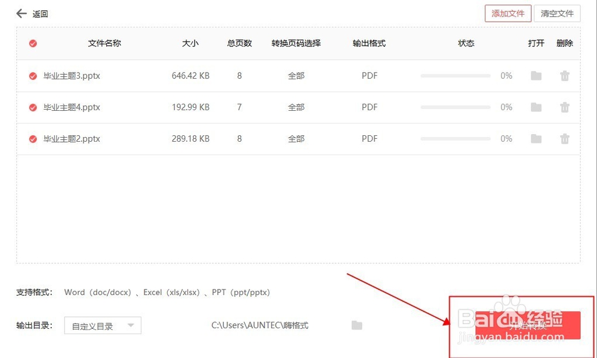This screenshot has height=358, width=597.
Task: Click the 文件名称 column header
Action: click(x=104, y=43)
